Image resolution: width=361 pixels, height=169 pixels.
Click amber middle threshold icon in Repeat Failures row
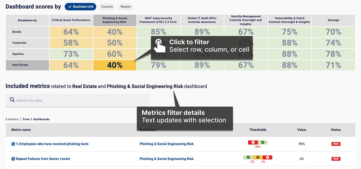257,157
